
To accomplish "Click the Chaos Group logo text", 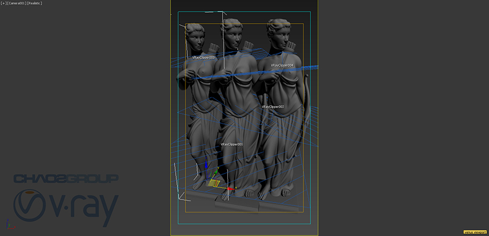I will point(65,178).
